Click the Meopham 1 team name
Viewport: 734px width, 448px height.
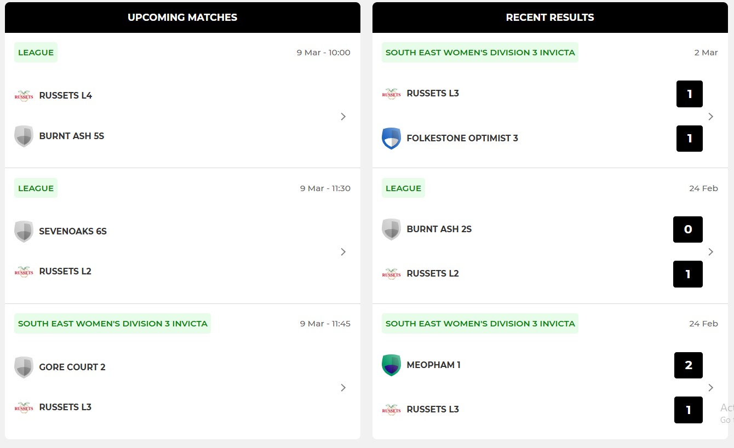[433, 365]
